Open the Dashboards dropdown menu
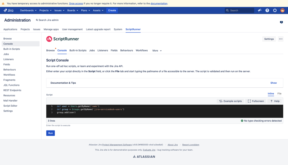 [28, 10]
